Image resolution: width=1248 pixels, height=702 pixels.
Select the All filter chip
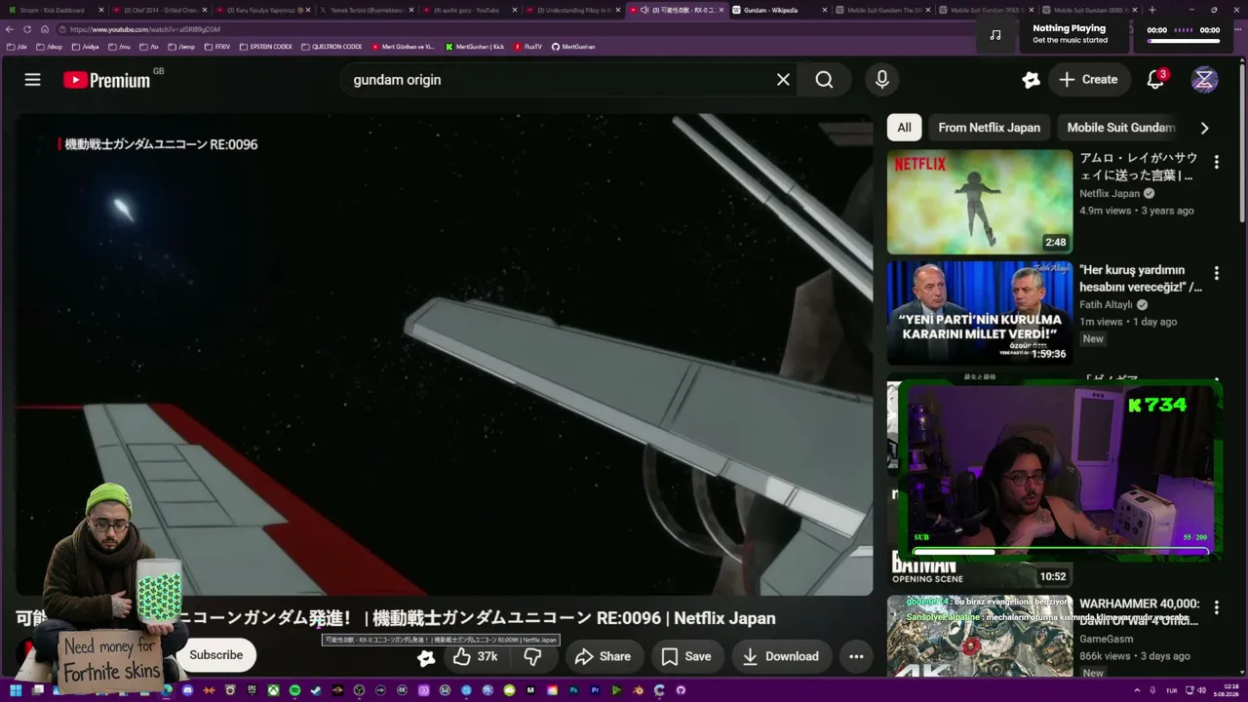(x=905, y=128)
